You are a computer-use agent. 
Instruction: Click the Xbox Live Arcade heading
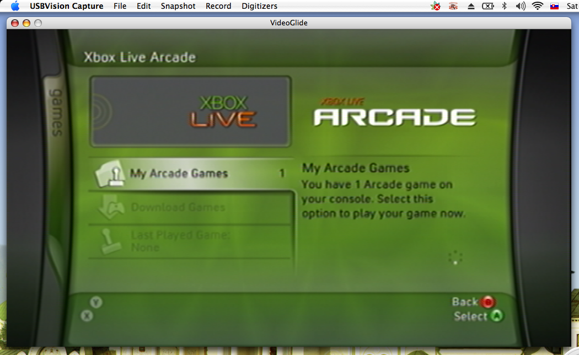140,57
